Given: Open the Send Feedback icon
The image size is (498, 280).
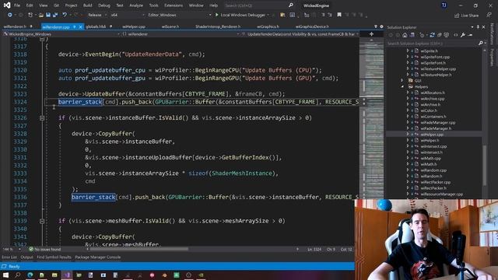Looking at the screenshot, I should tap(489, 15).
